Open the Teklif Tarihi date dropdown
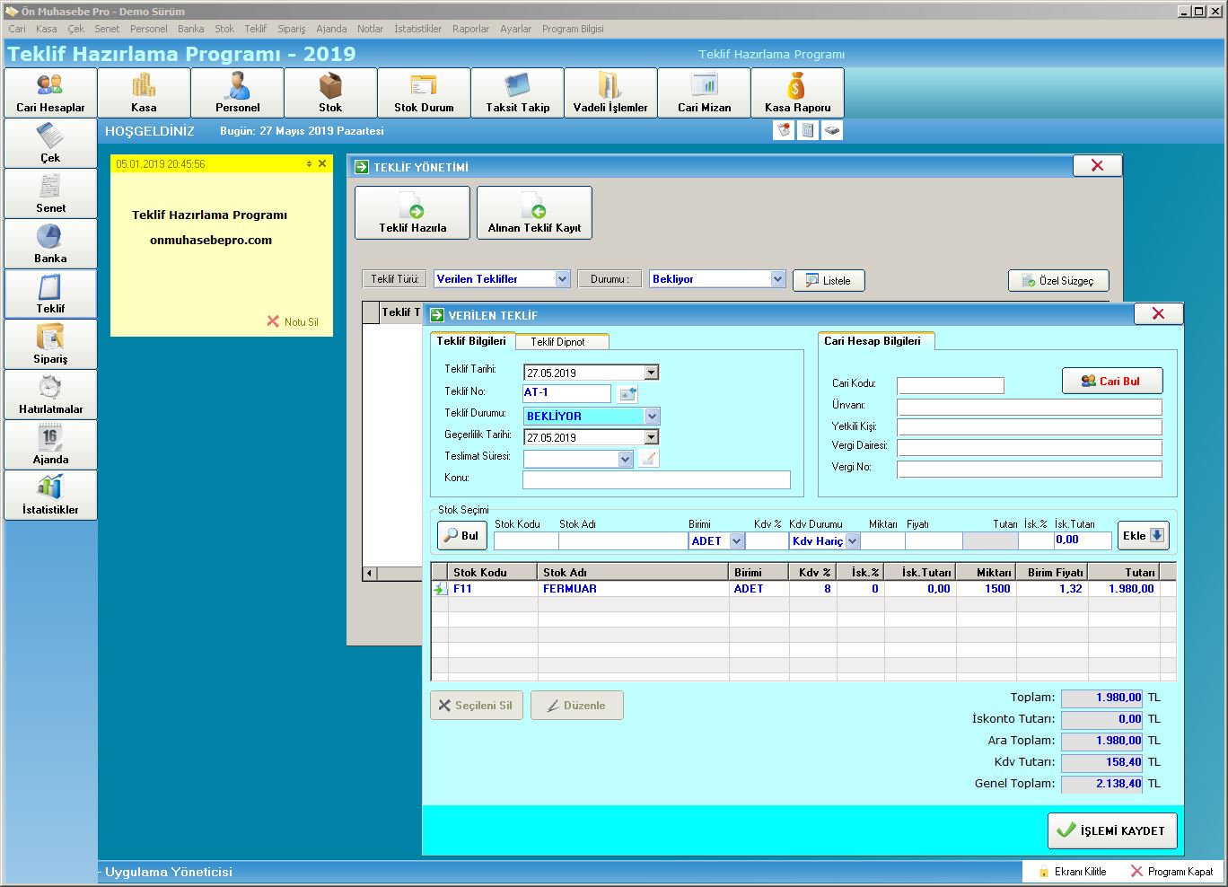Viewport: 1228px width, 887px height. click(652, 373)
